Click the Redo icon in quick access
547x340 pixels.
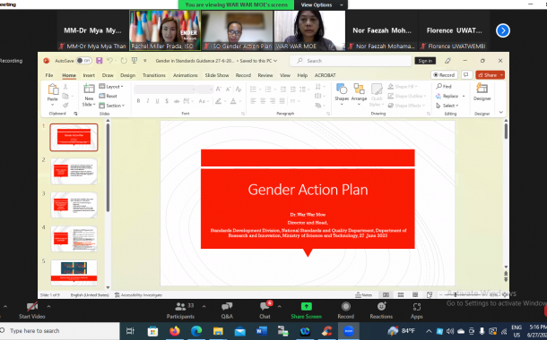[124, 61]
